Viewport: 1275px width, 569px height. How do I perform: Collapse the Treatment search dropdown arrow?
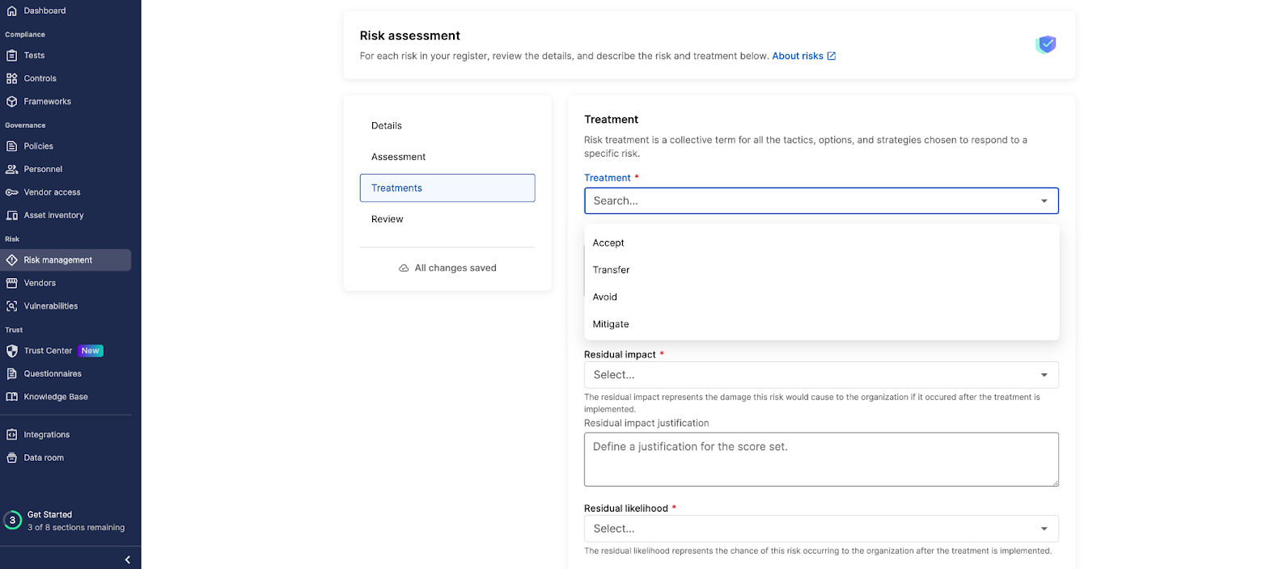pos(1044,201)
